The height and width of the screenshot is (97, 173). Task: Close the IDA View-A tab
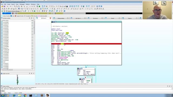coord(51,18)
